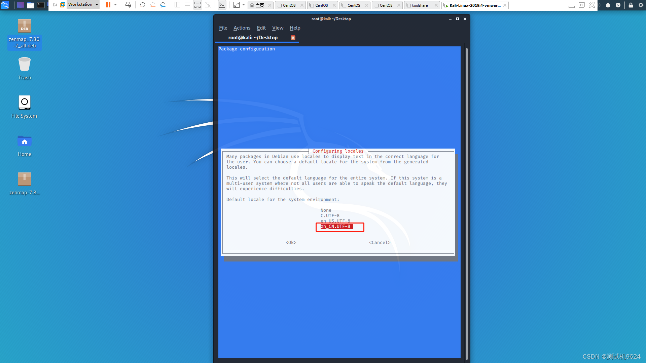Click the terminal vertical scrollbar
This screenshot has width=646, height=363.
(466, 202)
